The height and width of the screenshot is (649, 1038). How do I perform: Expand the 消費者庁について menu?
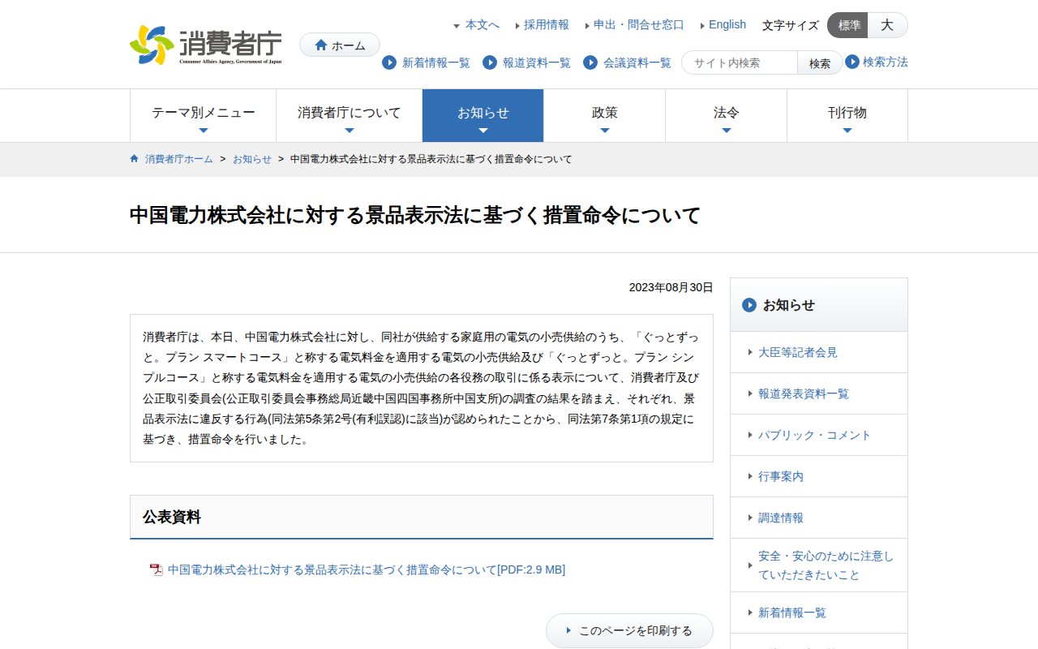coord(350,116)
